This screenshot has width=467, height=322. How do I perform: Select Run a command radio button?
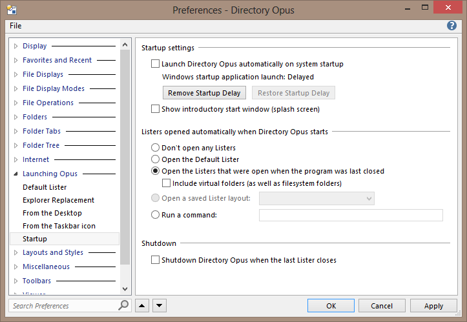click(x=155, y=215)
